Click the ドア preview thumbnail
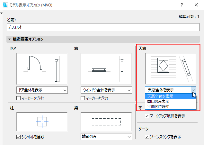Screen dimensions: 204x145 [x=42, y=69]
